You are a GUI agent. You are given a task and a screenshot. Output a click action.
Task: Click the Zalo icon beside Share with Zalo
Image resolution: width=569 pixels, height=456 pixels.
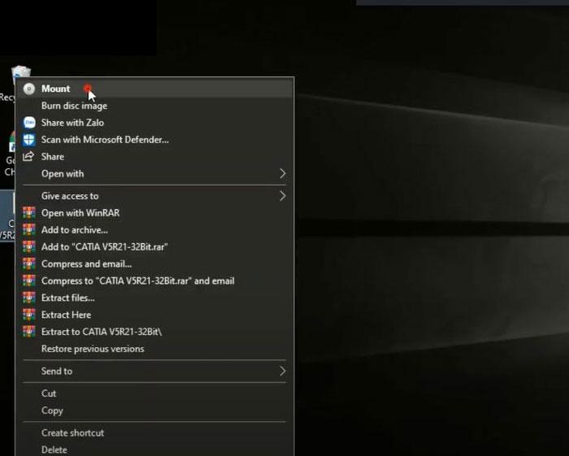tap(29, 123)
